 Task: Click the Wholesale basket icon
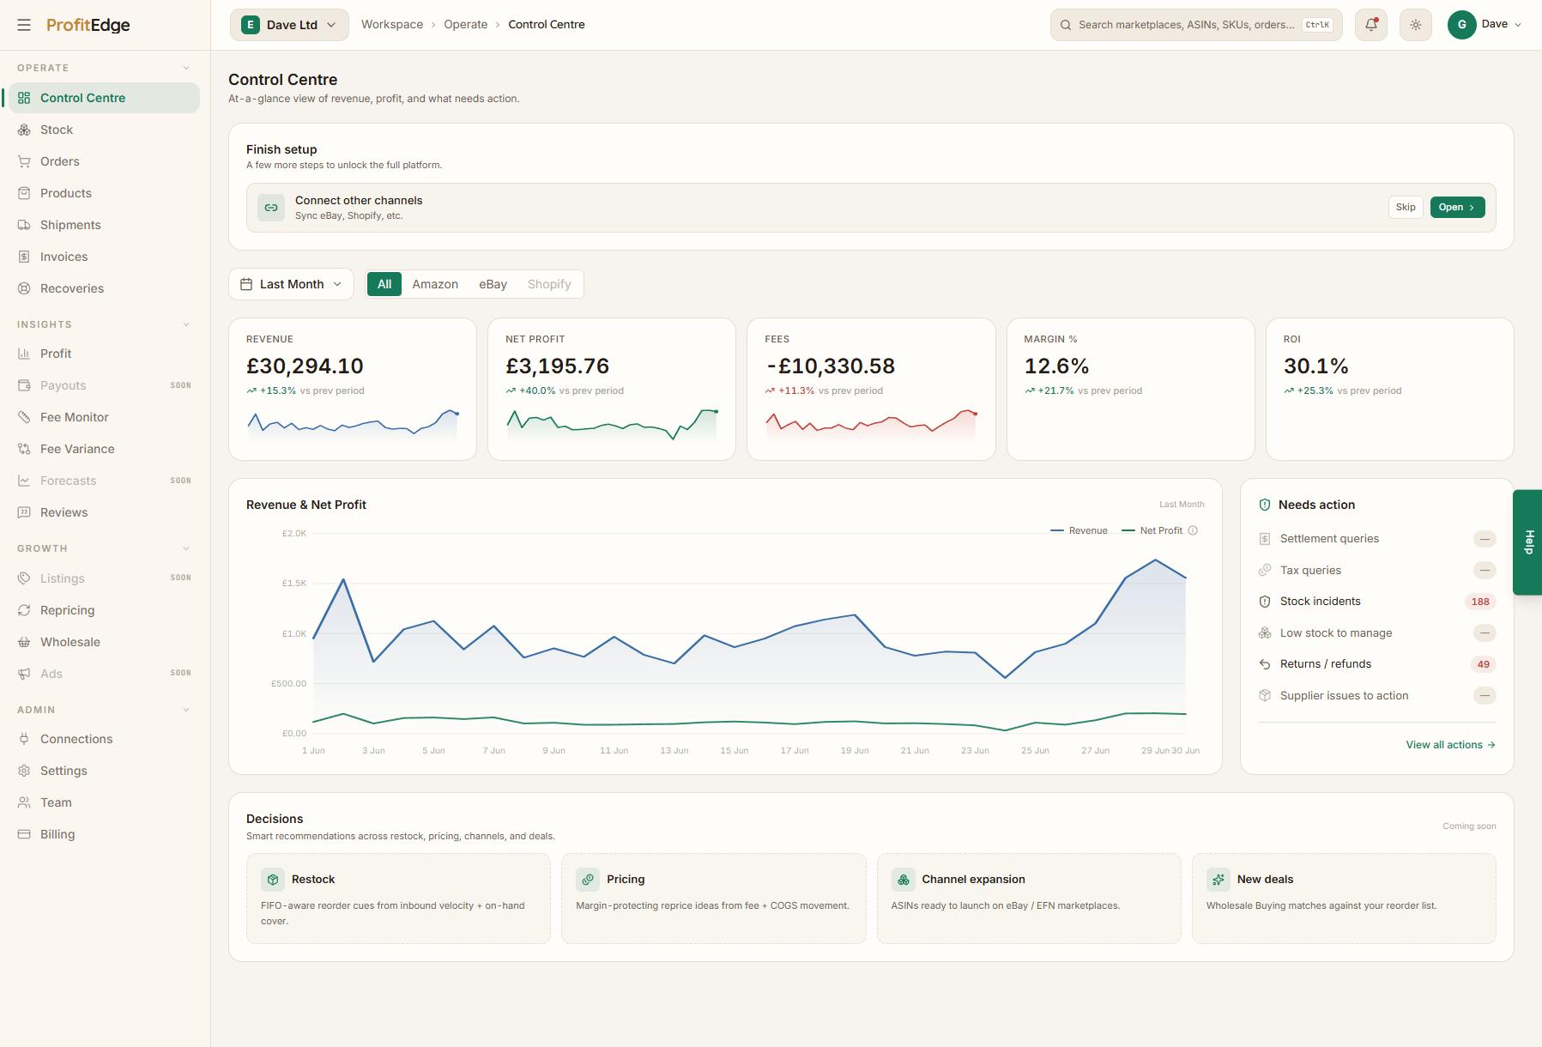coord(24,642)
